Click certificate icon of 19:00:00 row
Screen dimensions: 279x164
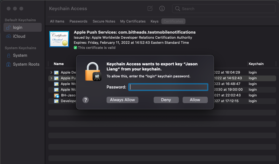point(56,89)
